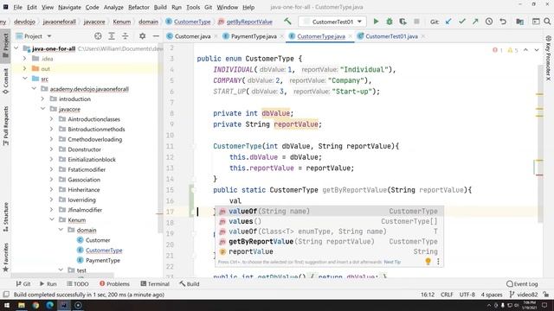
Task: Open Pull Requests sidebar panel
Action: coord(6,126)
